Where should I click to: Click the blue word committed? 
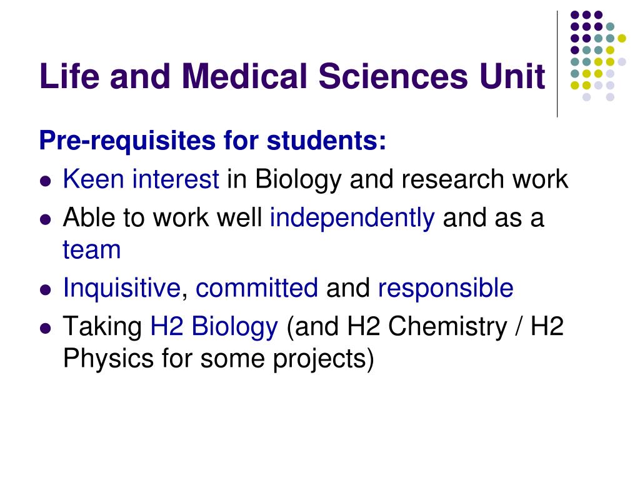257,288
